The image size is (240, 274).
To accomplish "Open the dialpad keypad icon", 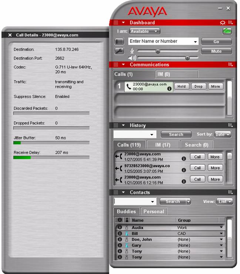I will click(x=119, y=42).
